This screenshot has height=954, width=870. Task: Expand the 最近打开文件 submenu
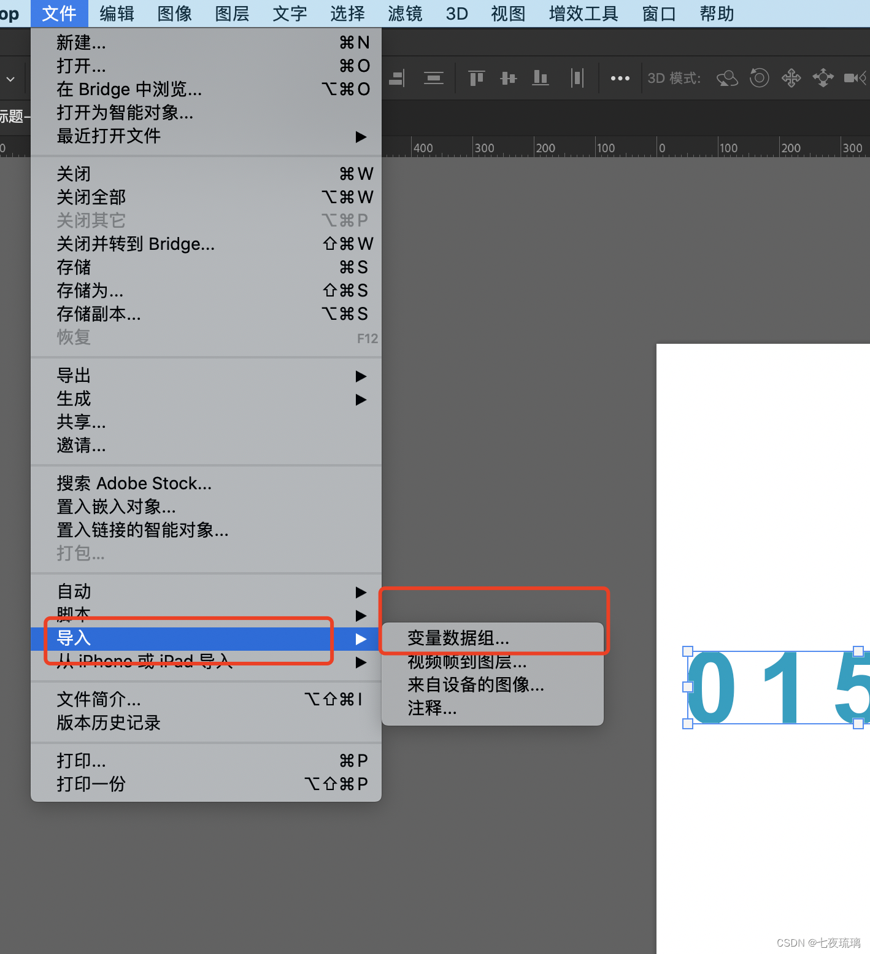pyautogui.click(x=206, y=136)
